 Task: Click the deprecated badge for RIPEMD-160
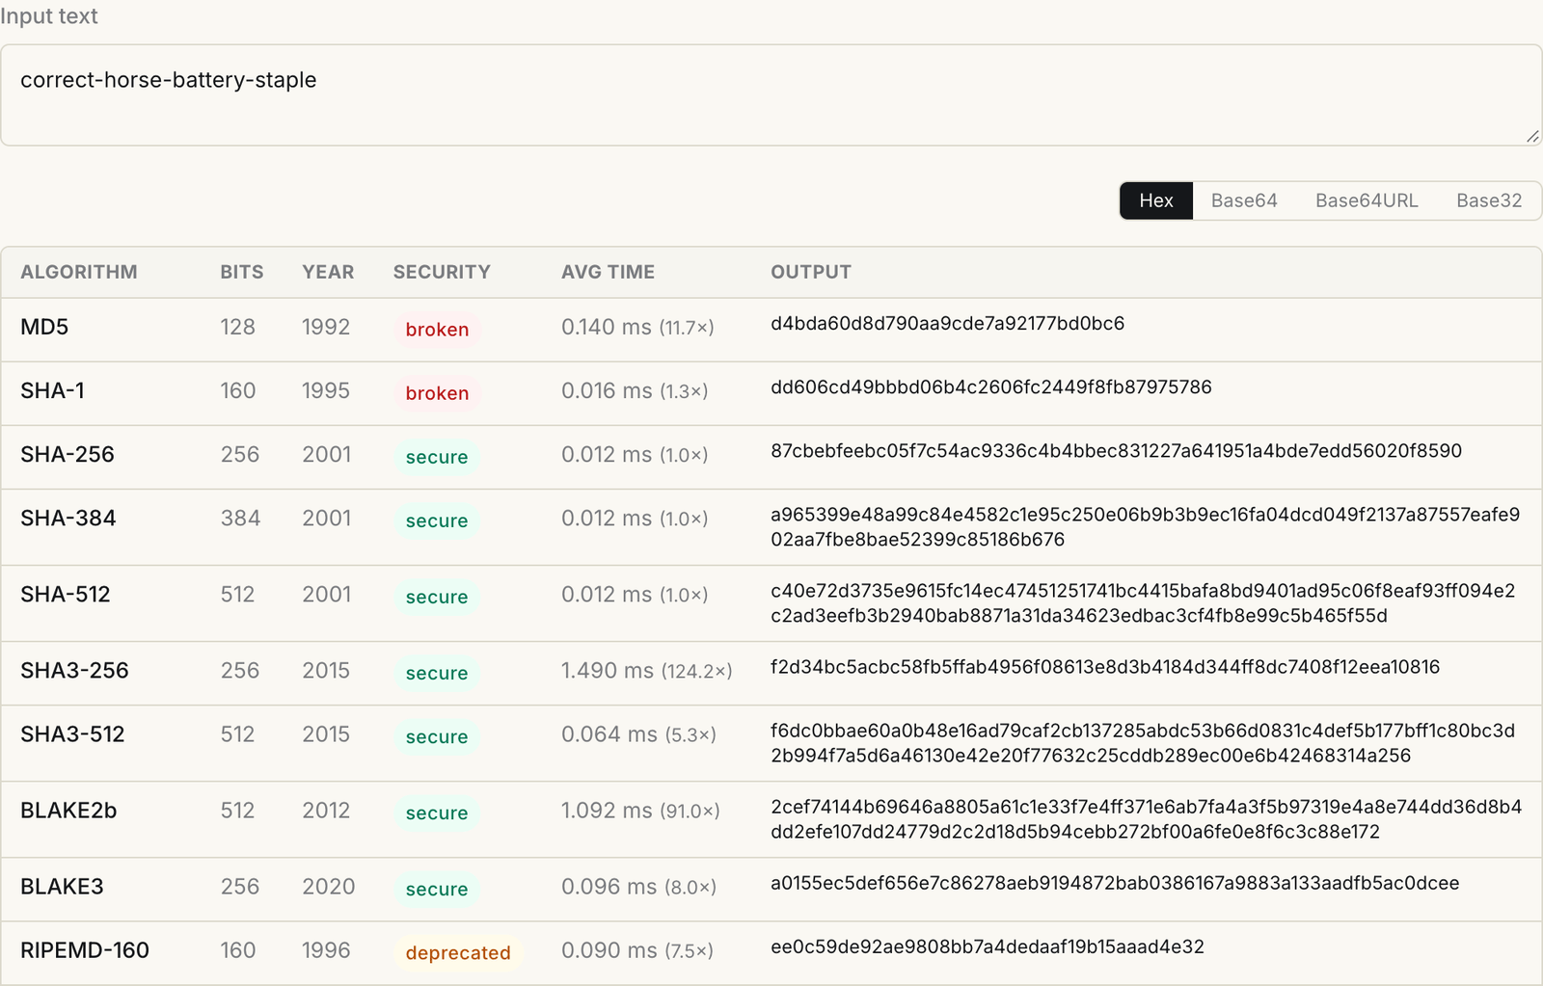pyautogui.click(x=458, y=952)
